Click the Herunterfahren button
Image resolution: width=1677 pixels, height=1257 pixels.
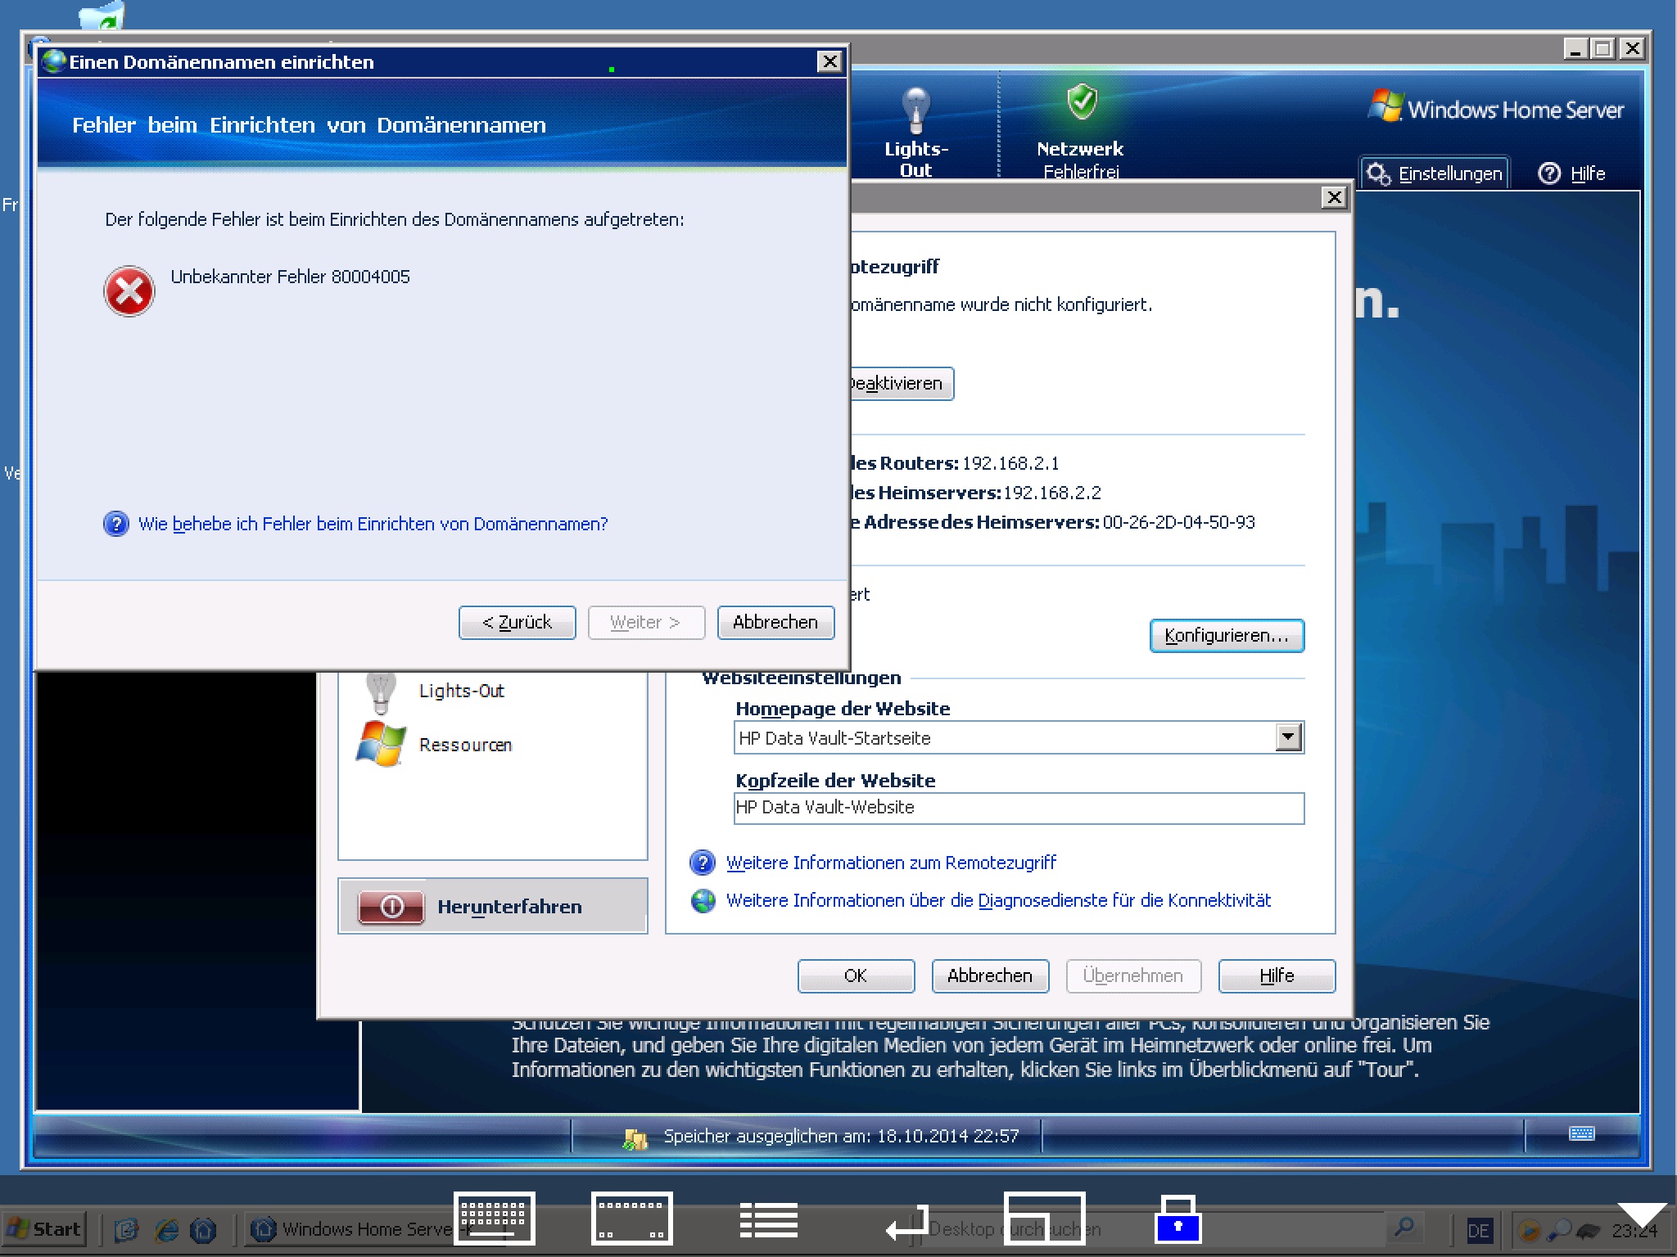pyautogui.click(x=493, y=906)
